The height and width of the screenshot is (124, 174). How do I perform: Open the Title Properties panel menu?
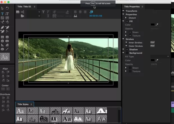coord(142,6)
